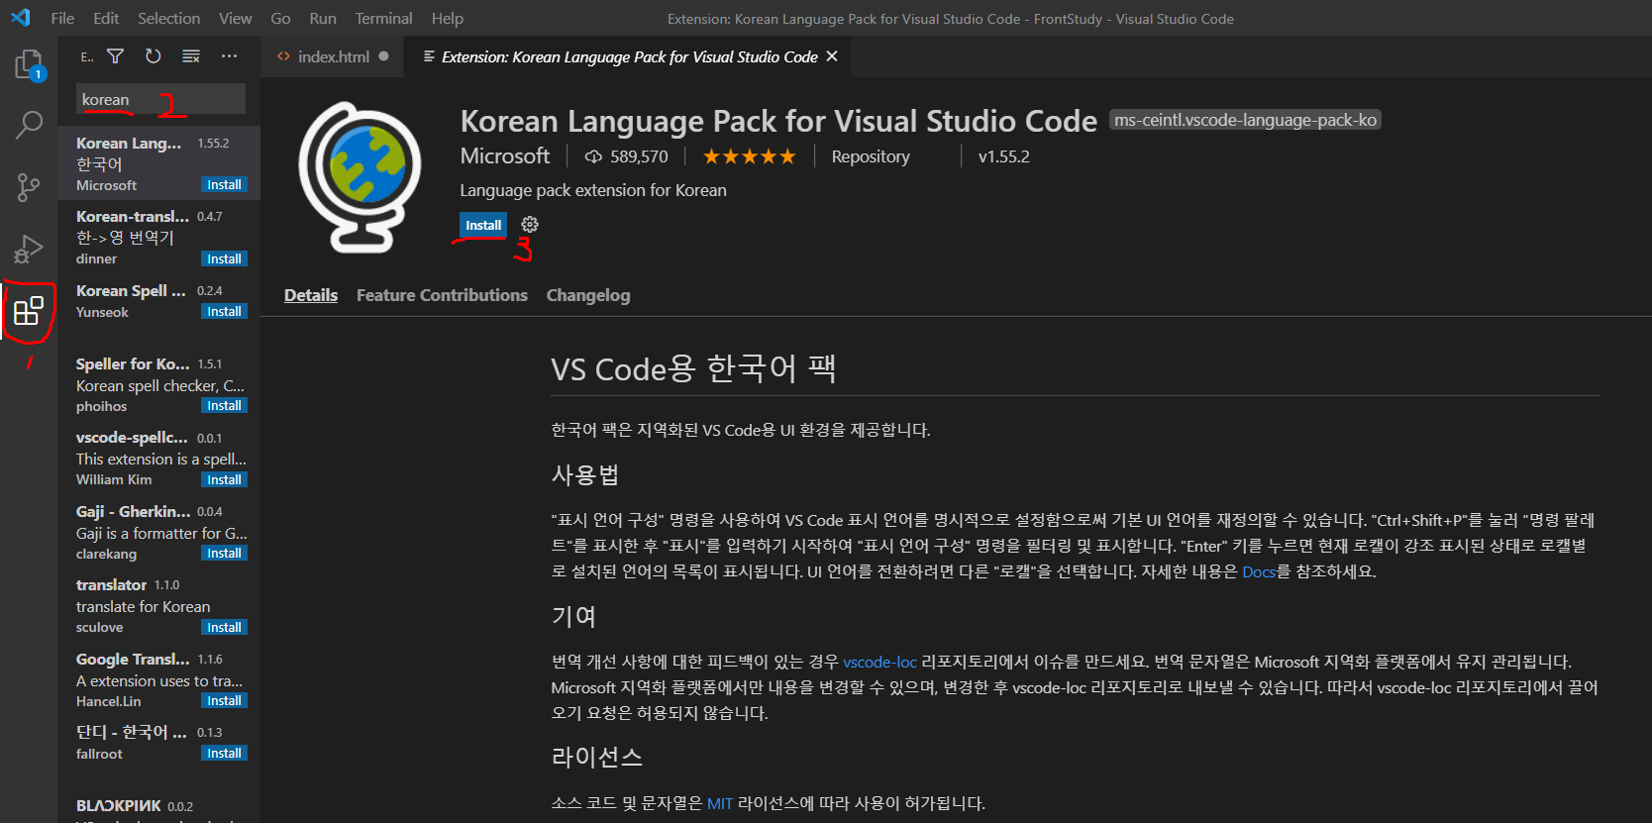Open the Help menu
Image resolution: width=1652 pixels, height=823 pixels.
[x=448, y=18]
